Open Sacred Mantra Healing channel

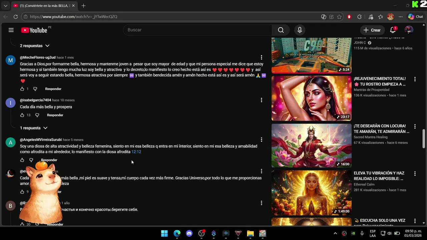(371, 137)
